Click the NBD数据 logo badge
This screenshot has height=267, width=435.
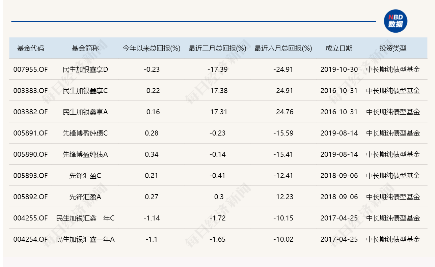click(396, 21)
